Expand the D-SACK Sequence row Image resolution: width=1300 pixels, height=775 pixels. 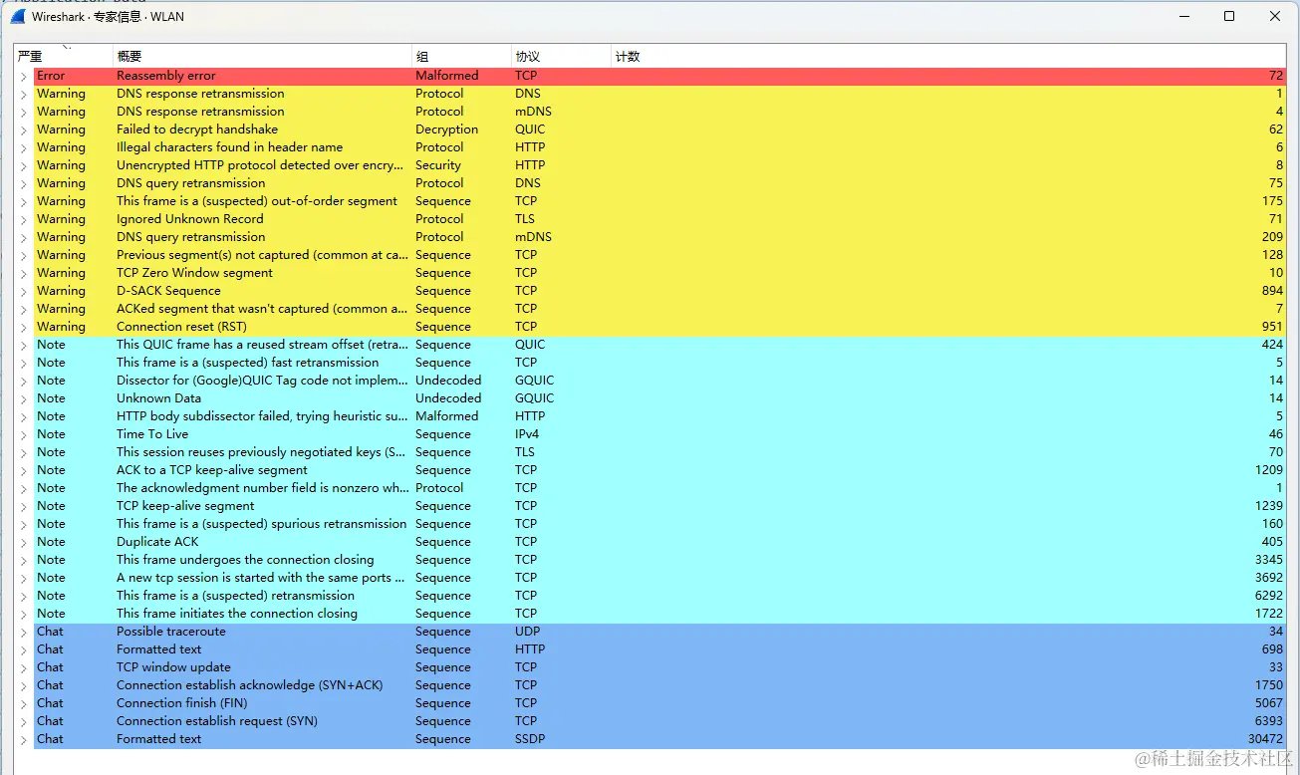pyautogui.click(x=23, y=291)
